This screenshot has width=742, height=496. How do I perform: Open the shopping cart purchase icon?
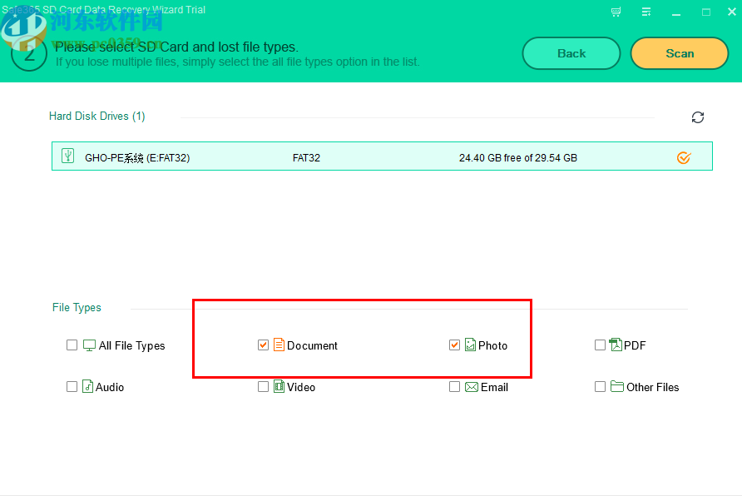(615, 12)
